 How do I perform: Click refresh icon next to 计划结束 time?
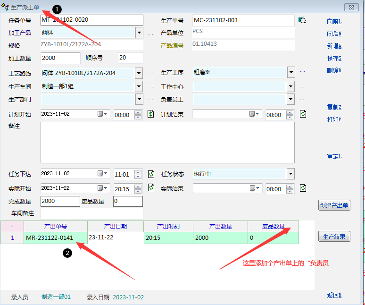[303, 114]
